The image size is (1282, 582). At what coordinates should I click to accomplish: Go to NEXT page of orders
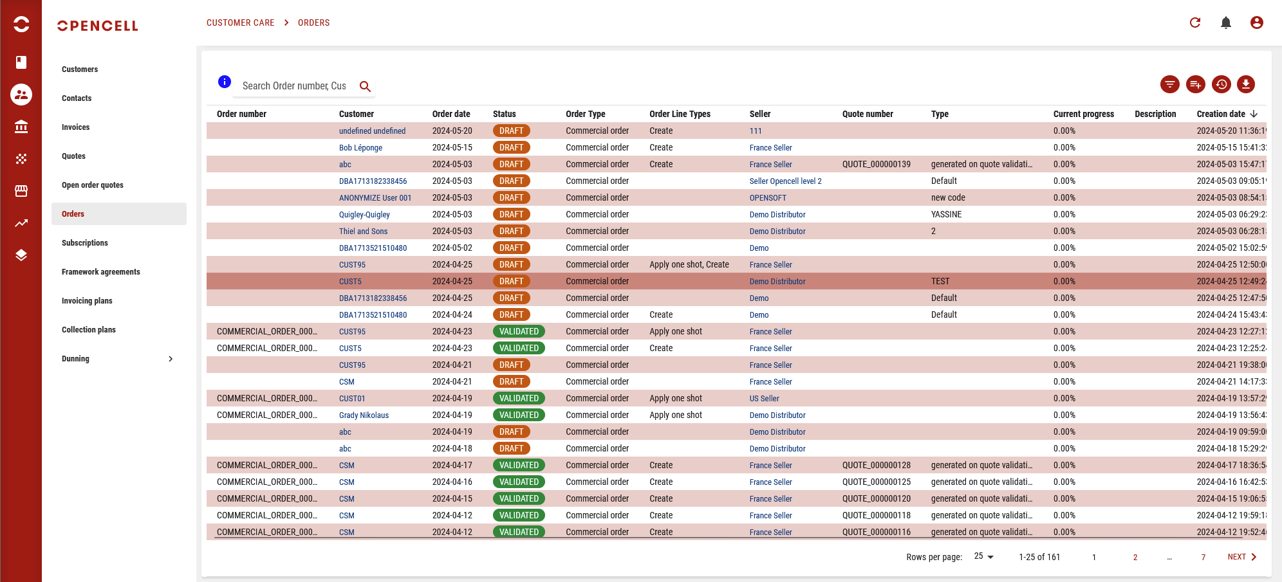(1241, 557)
